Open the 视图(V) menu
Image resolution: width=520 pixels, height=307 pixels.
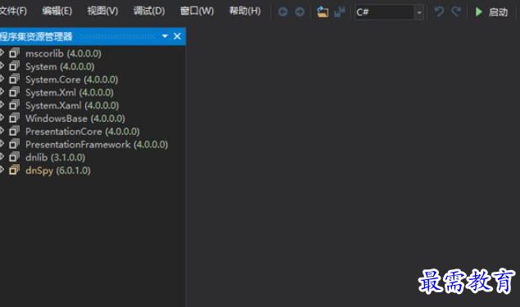(102, 11)
